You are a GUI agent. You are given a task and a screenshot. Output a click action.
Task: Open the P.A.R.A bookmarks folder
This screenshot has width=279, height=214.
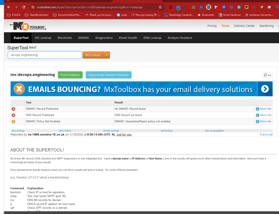(14, 15)
